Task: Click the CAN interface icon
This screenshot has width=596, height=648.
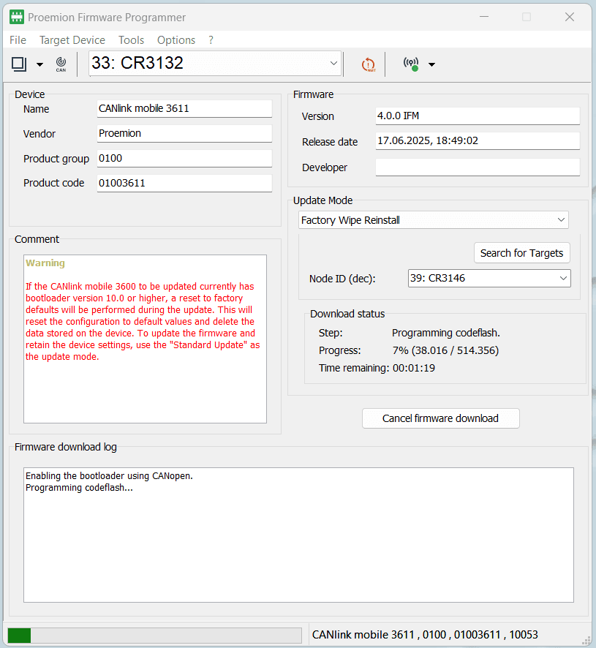Action: coord(61,64)
